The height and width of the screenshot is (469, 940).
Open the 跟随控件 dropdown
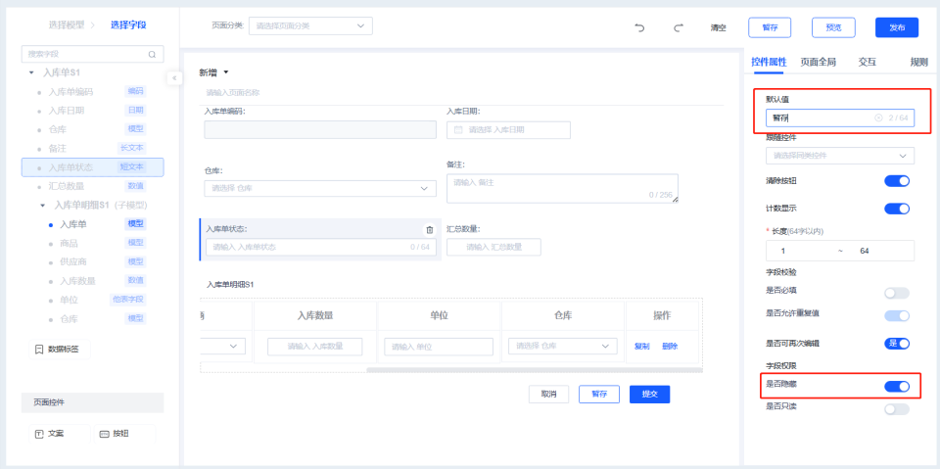click(840, 156)
